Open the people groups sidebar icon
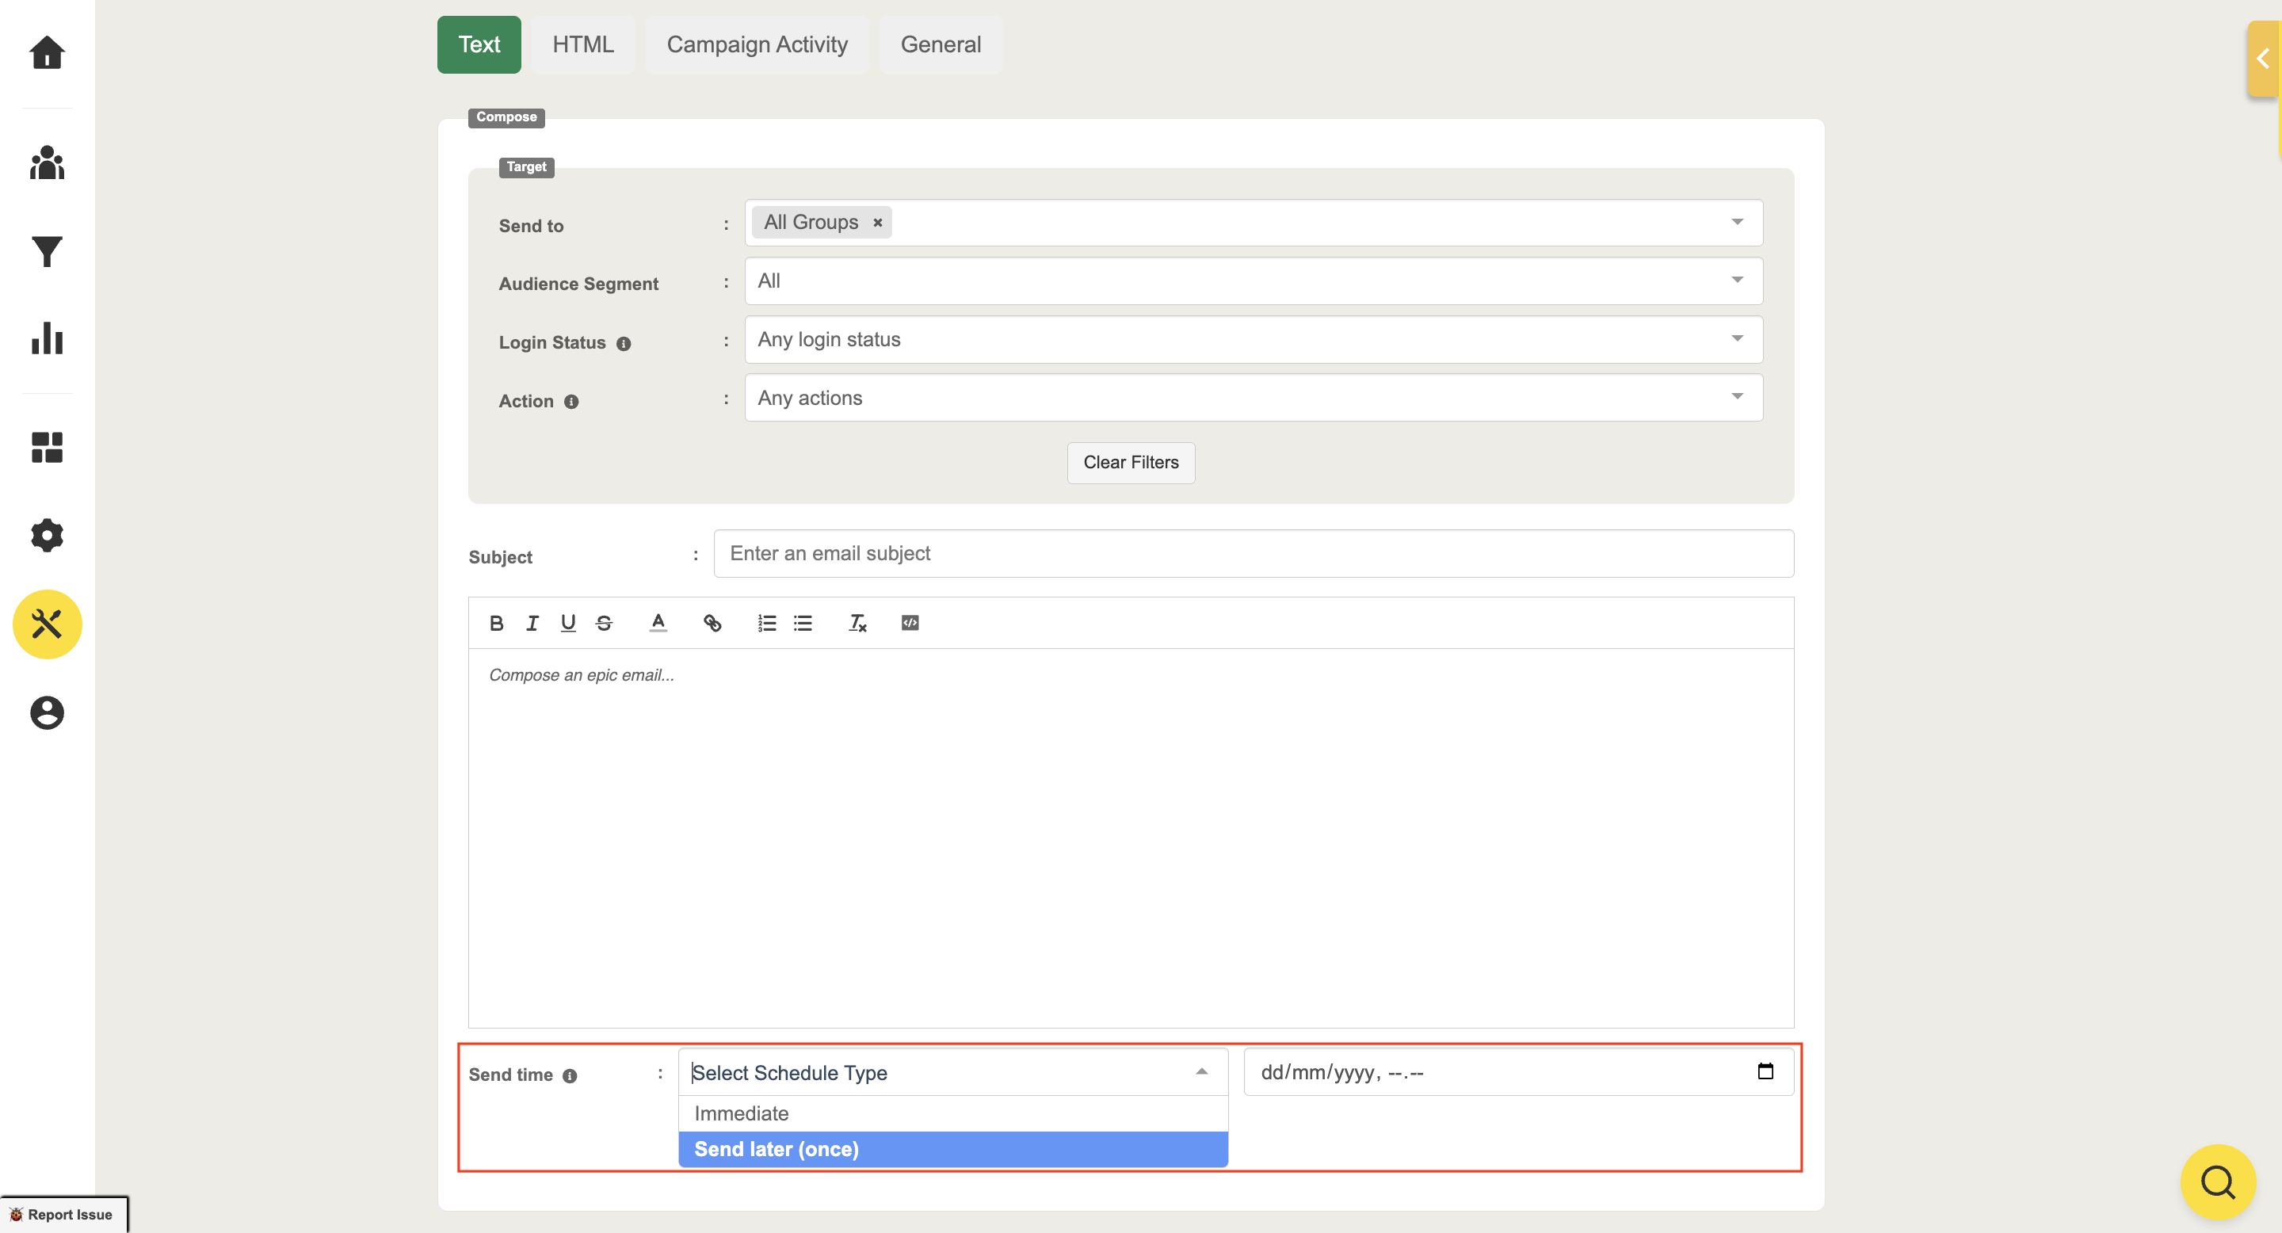The width and height of the screenshot is (2282, 1233). click(x=47, y=163)
